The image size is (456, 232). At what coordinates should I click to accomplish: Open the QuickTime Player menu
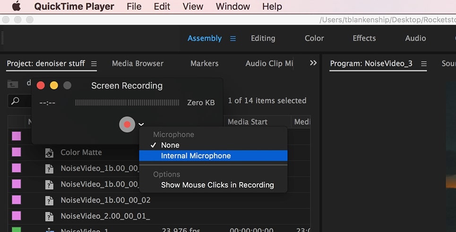[x=74, y=7]
